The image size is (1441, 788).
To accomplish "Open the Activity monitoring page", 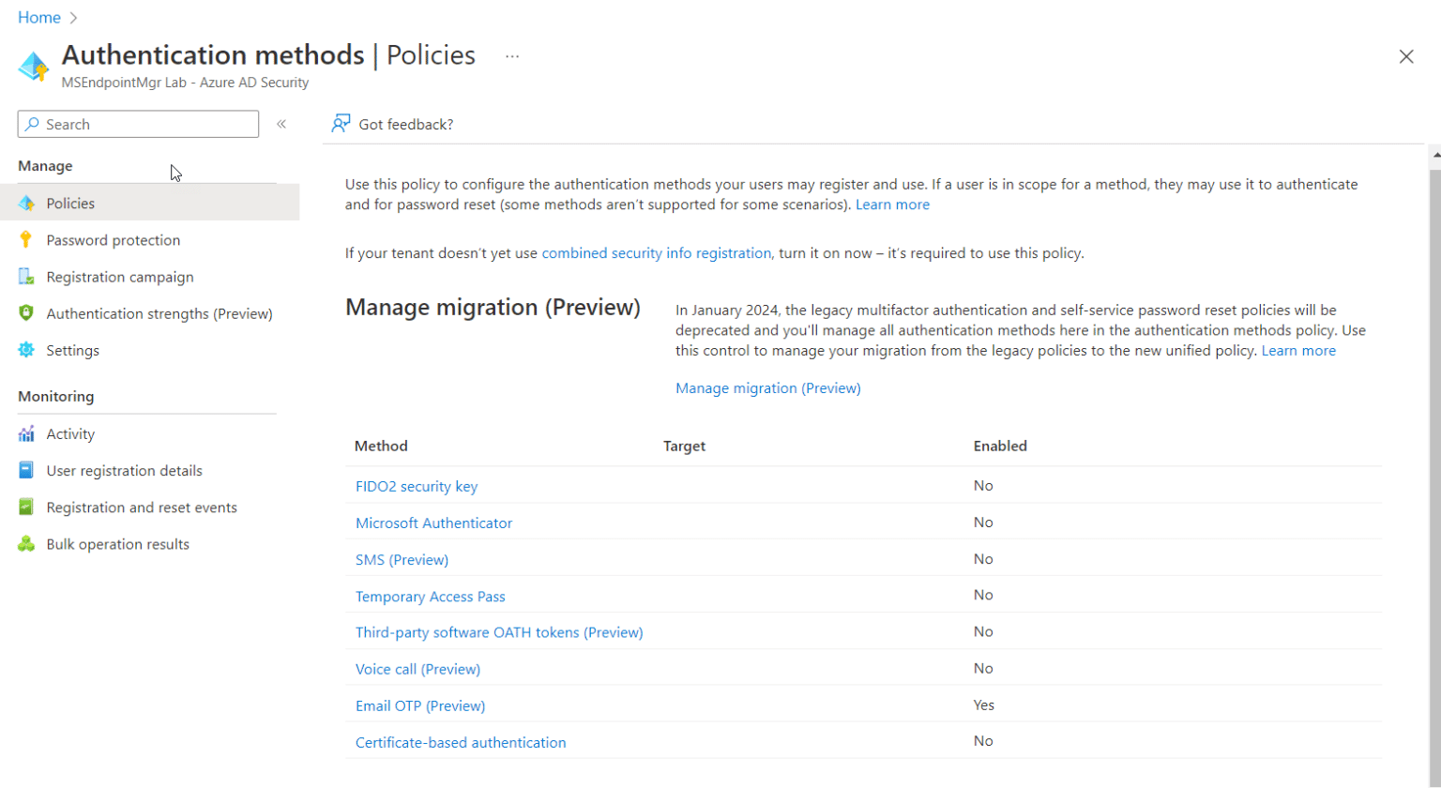I will point(69,433).
